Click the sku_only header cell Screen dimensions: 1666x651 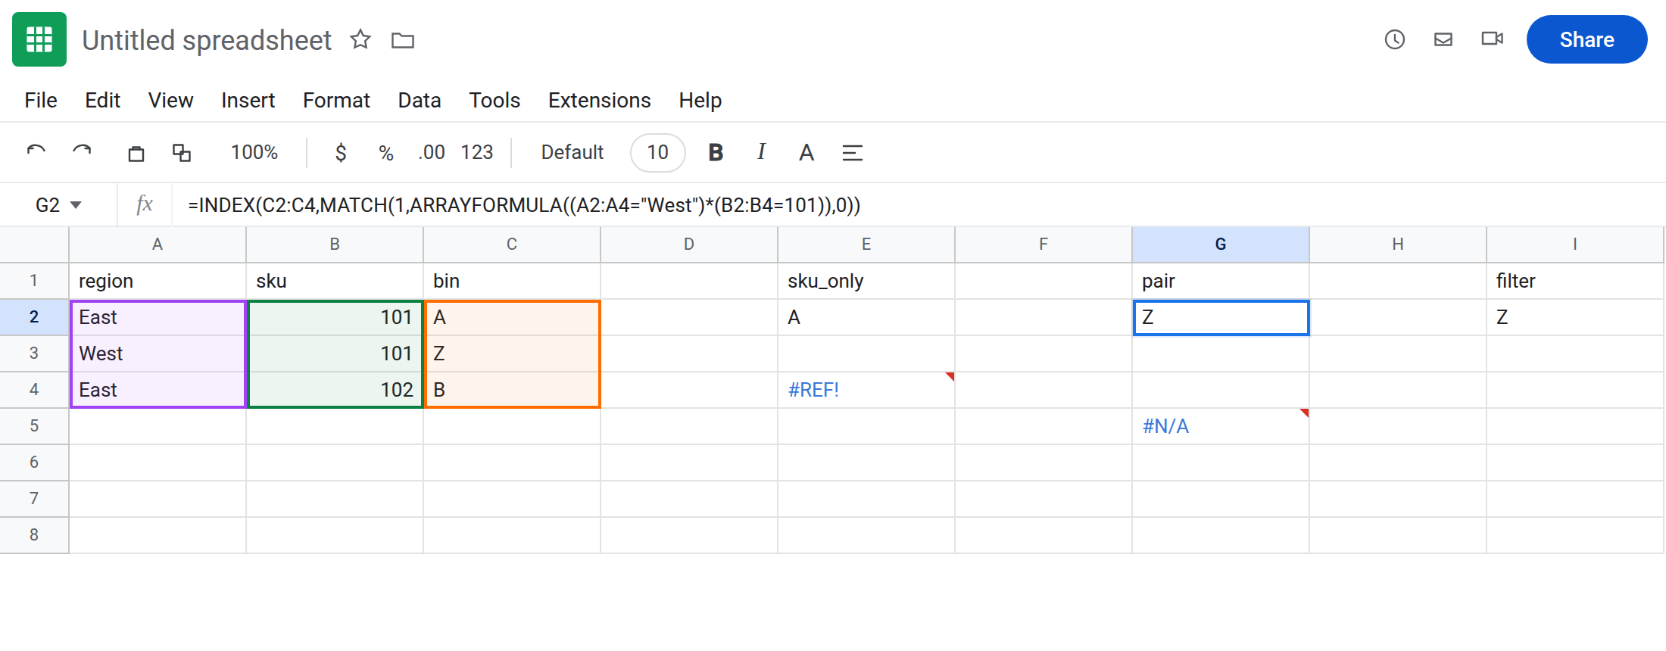click(866, 281)
